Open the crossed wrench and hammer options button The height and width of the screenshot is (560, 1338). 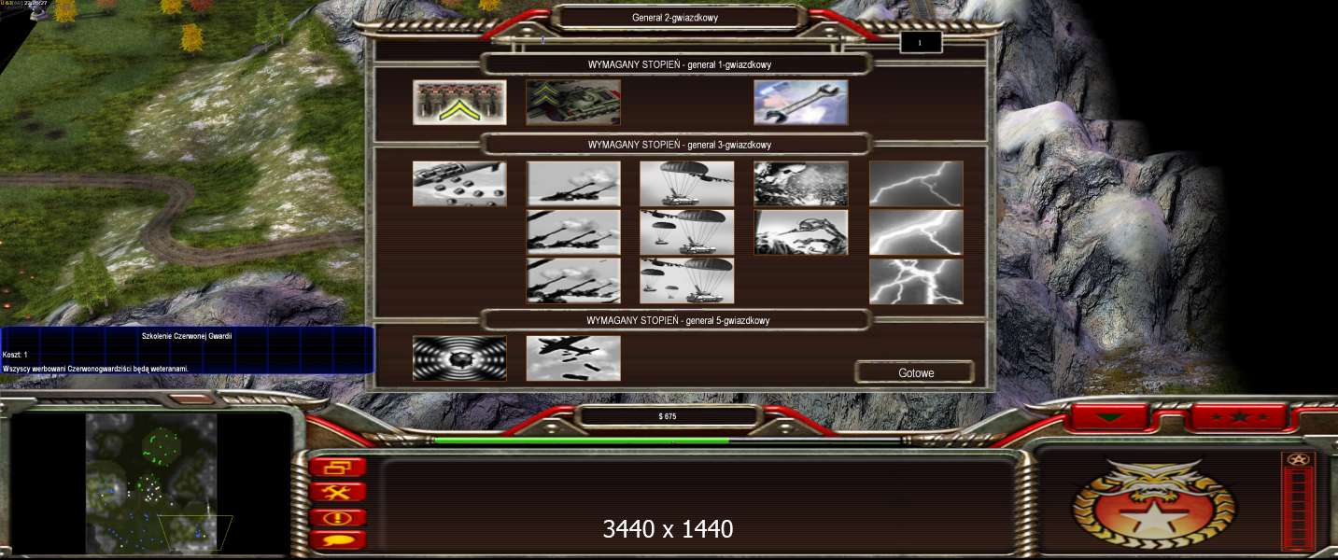pyautogui.click(x=338, y=492)
